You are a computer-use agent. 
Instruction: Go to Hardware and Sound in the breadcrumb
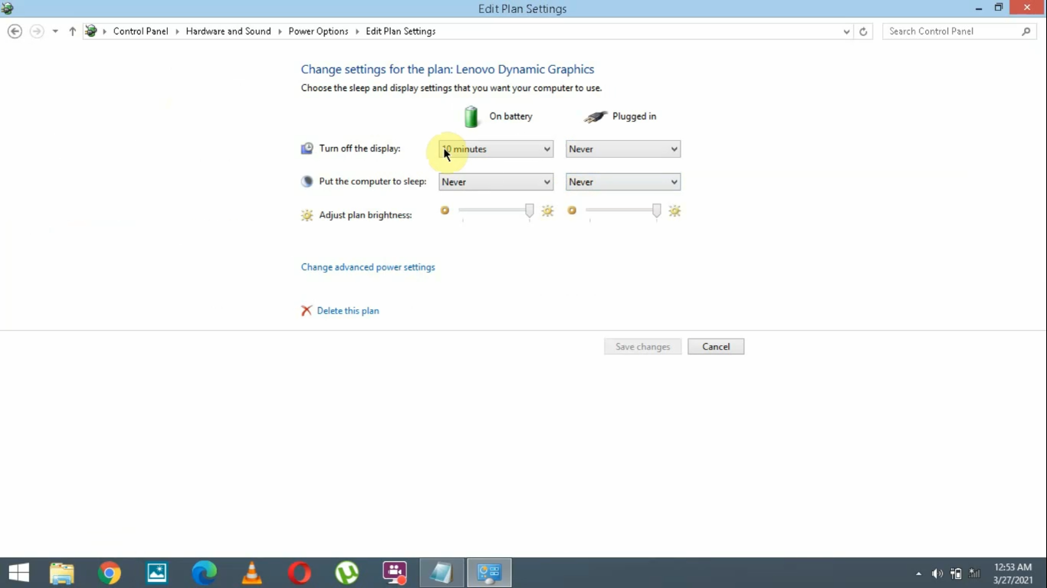coord(228,31)
